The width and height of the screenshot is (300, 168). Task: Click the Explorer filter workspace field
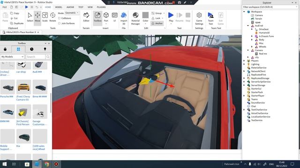(270, 7)
